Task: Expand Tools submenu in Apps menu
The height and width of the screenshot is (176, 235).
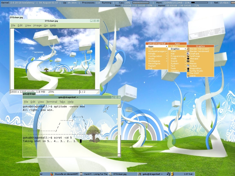Action: 177,68
